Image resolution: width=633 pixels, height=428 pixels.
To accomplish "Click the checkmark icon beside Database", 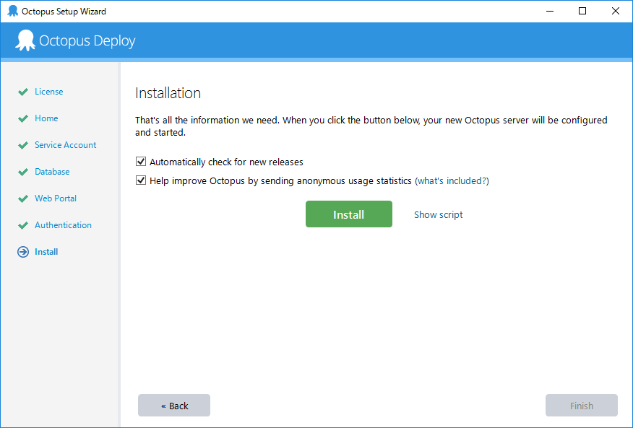I will [x=23, y=172].
